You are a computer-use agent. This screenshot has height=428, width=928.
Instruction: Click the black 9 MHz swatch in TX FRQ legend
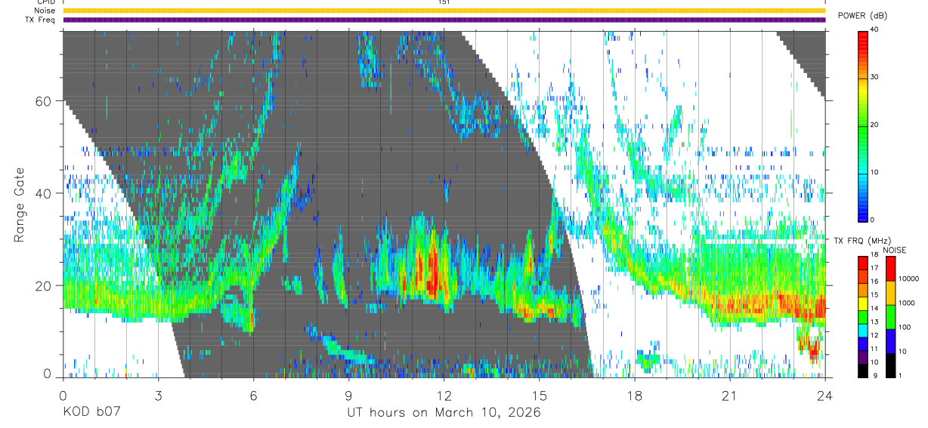[864, 370]
